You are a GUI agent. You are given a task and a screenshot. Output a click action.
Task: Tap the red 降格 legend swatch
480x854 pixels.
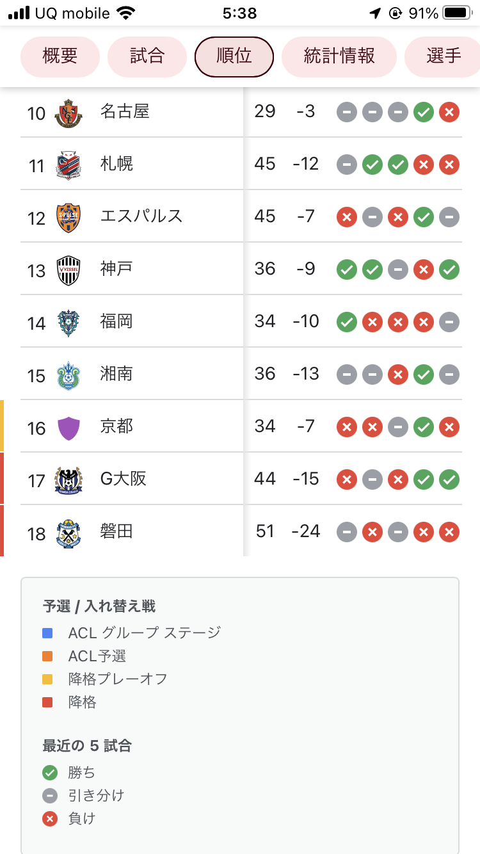click(47, 702)
